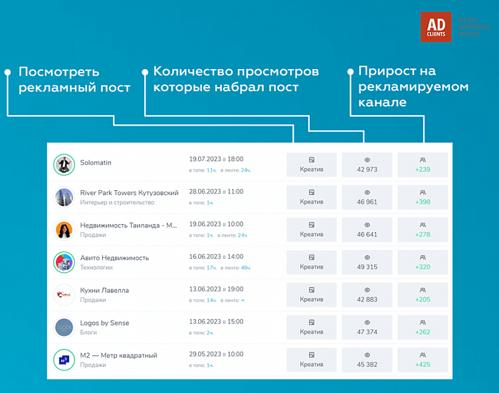Click the date 28.06.2023 в 11:00
Viewport: 499px width, 393px height.
(216, 192)
